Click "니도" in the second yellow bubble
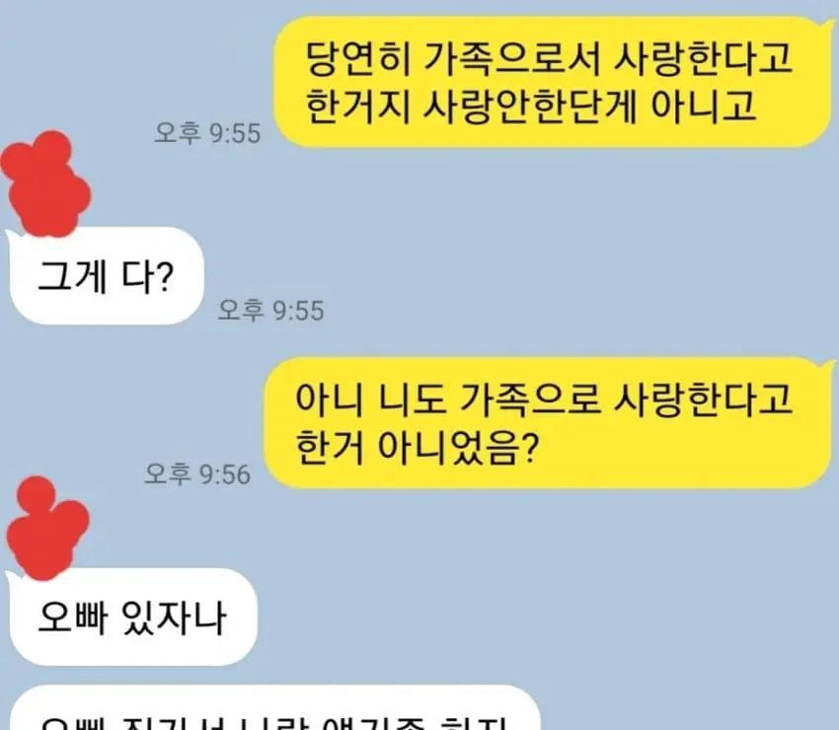 click(413, 399)
